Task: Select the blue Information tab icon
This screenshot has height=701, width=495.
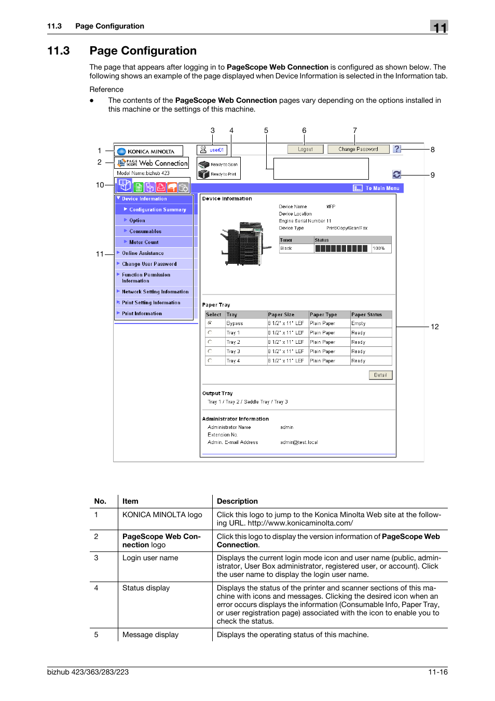Action: pos(125,185)
